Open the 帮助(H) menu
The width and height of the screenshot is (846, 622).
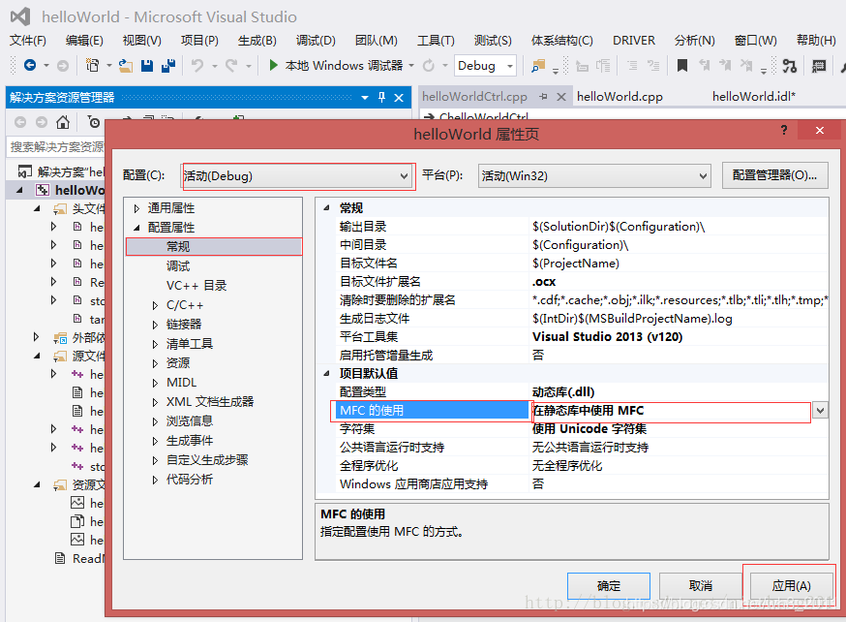816,41
